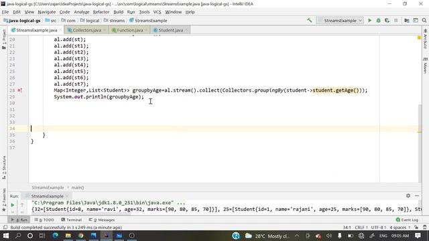Open the Terminal tool window

point(72,220)
